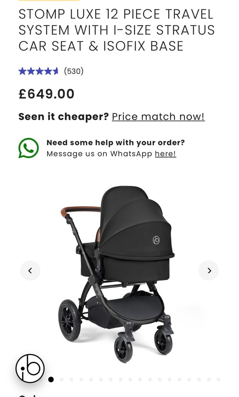
Task: Click the blue star rating
Action: 38,71
